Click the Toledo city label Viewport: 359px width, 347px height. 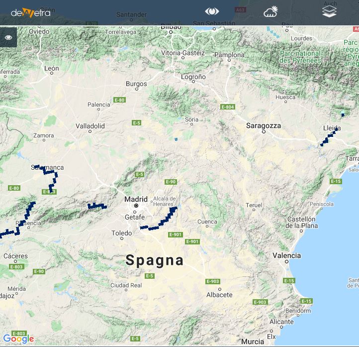tap(122, 233)
